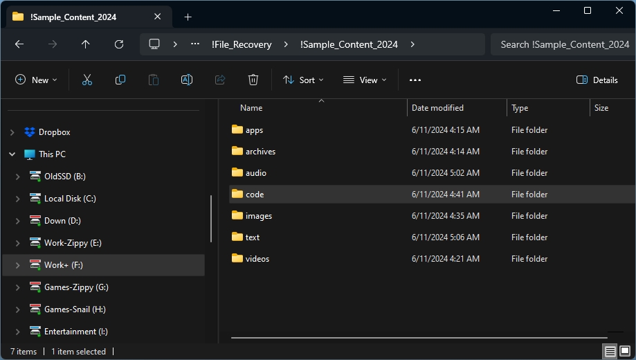The image size is (636, 360).
Task: Click '1 item selected' in status bar
Action: coord(78,352)
